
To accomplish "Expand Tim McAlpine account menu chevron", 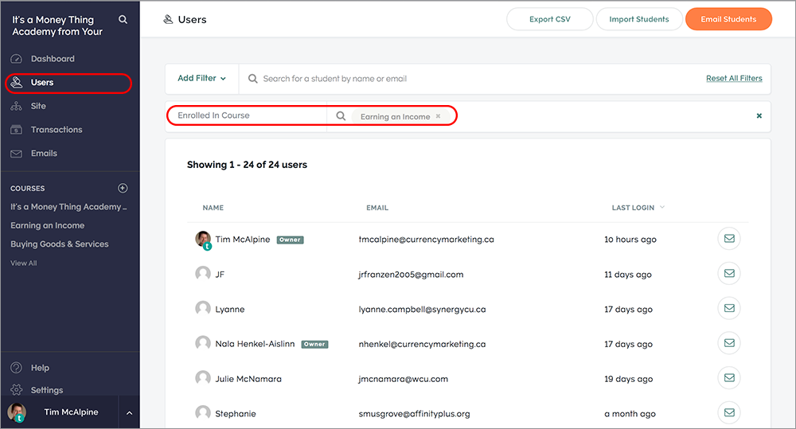I will pos(129,413).
